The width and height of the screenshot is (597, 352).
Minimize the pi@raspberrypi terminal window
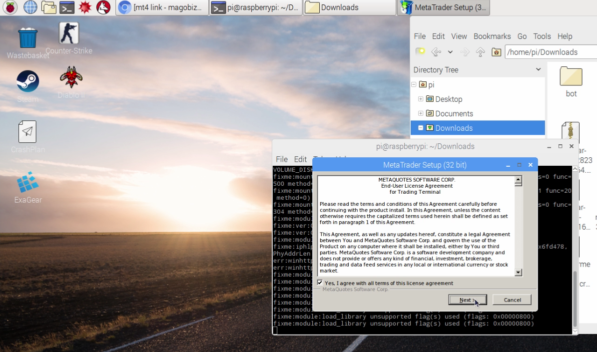click(549, 146)
